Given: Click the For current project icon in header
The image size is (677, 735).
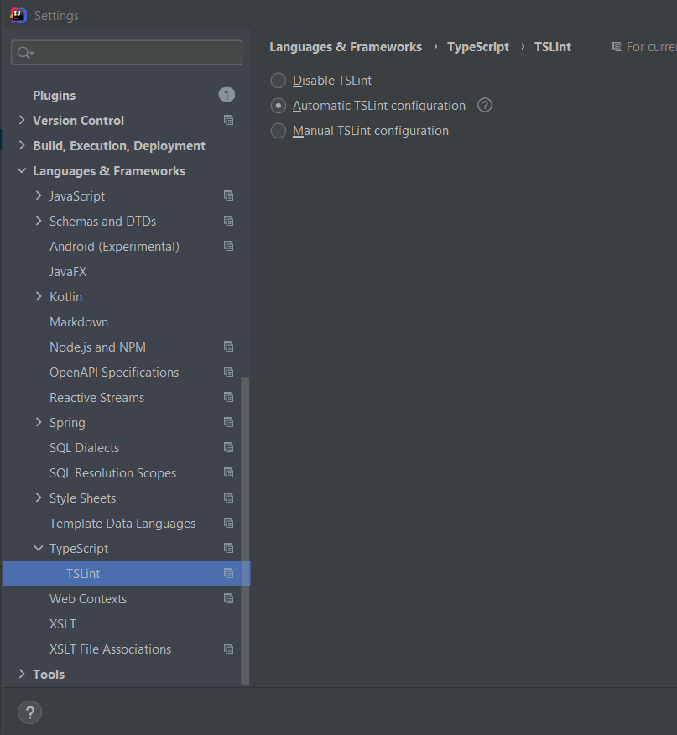Looking at the screenshot, I should 617,47.
